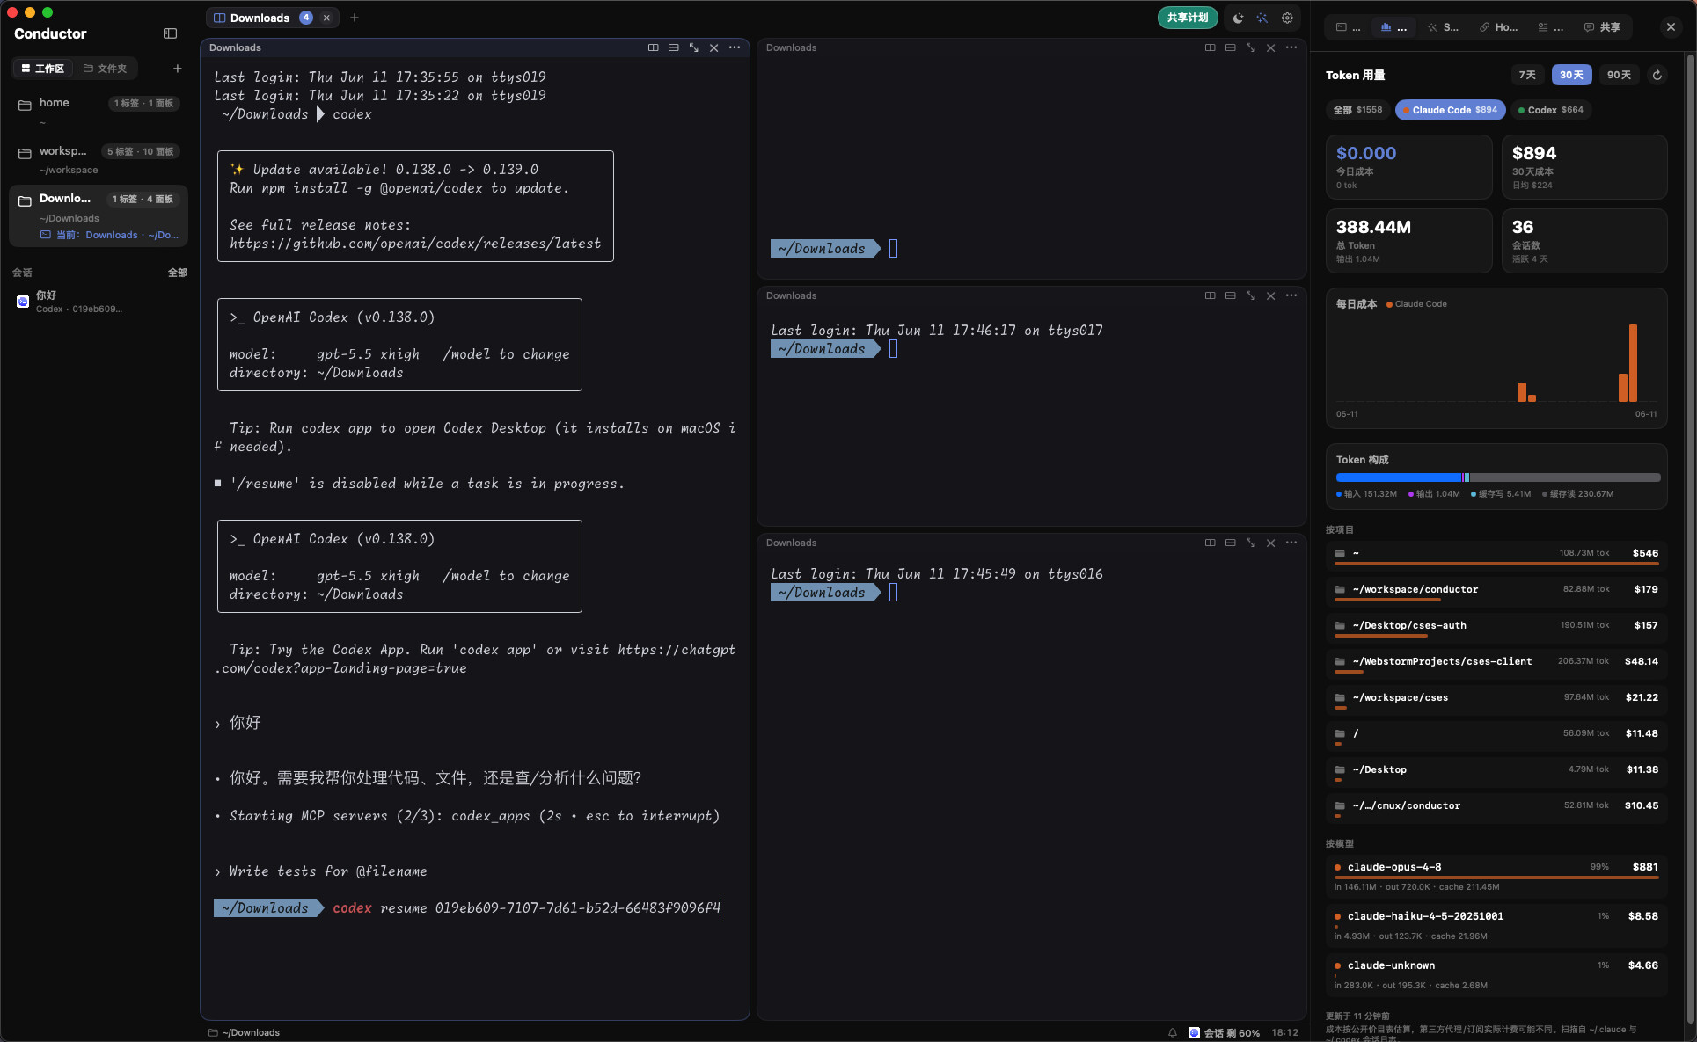Filter usage by Codex $664
1697x1042 pixels.
[1550, 110]
